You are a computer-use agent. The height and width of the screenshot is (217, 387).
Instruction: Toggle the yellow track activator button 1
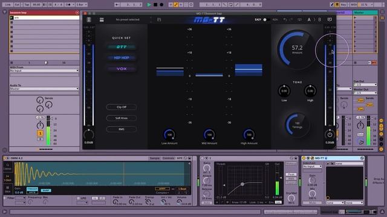tap(40, 133)
